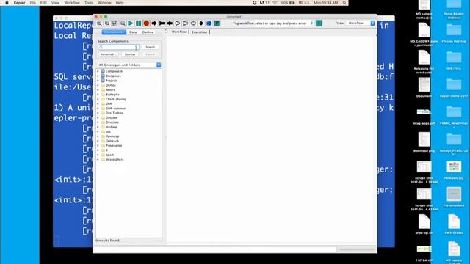Expand the Cloud-sharing folder
Viewport: 470px width, 264px height.
click(x=98, y=99)
